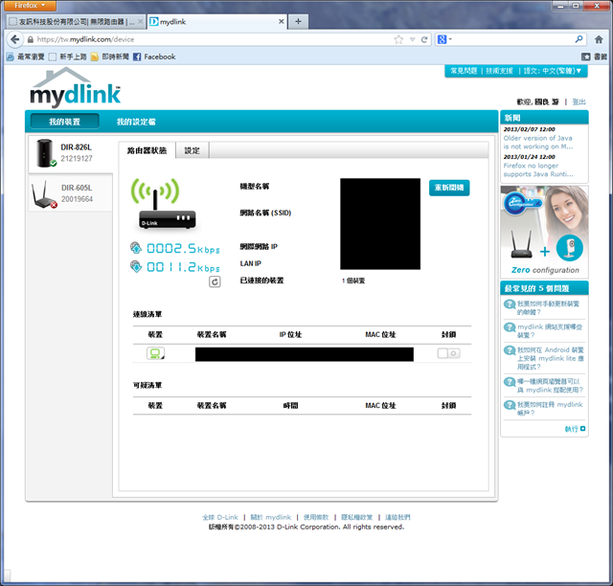Click the padlock icon in address bar
Viewport: 613px width, 586px height.
tap(31, 39)
